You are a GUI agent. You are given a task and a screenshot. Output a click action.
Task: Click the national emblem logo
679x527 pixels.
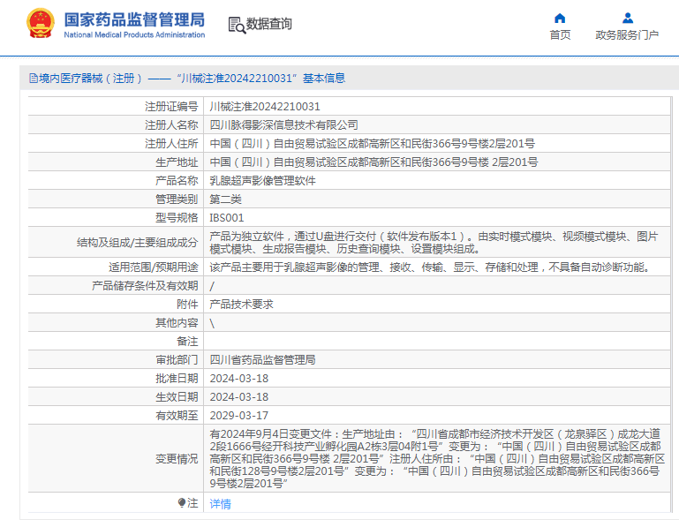point(41,23)
